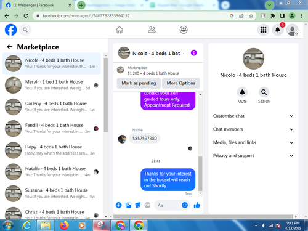Select the Messenger | Facebook tab

point(38,5)
